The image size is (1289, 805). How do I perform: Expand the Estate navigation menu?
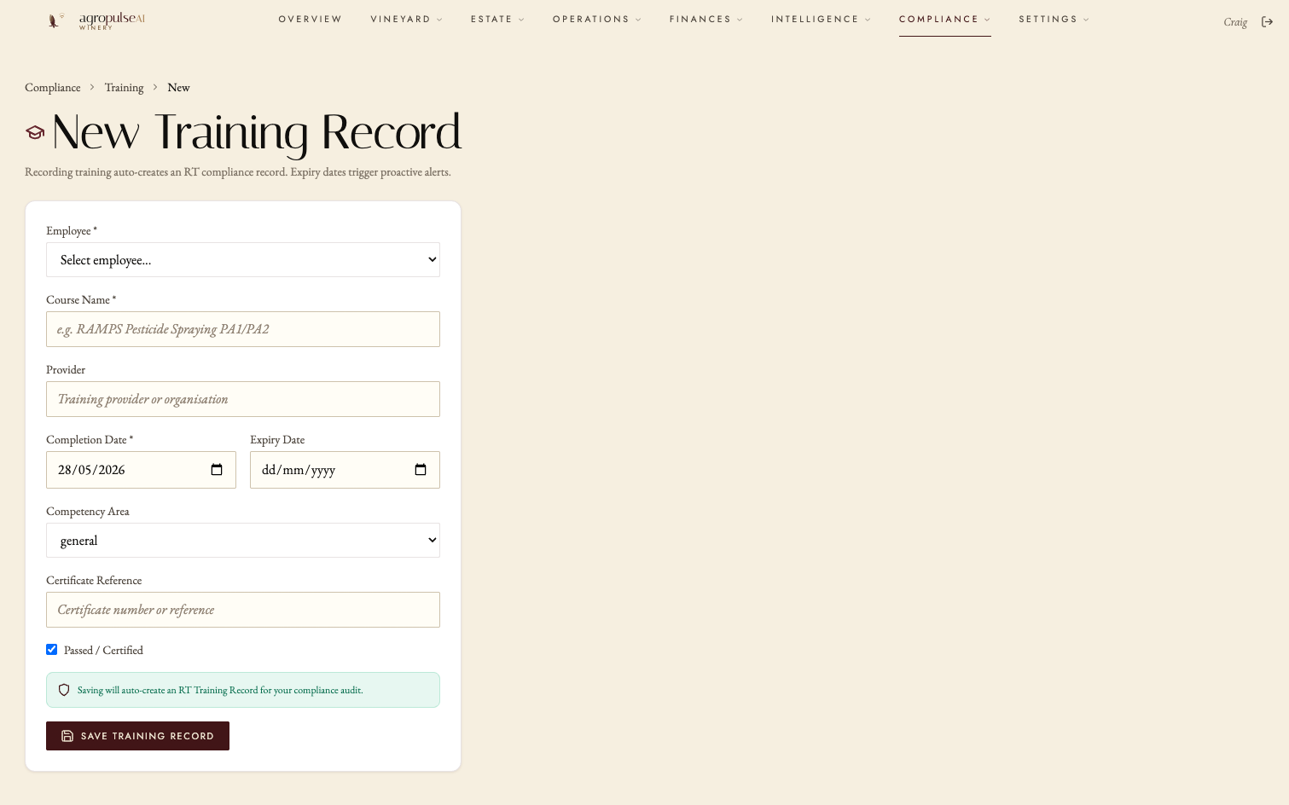pos(497,20)
